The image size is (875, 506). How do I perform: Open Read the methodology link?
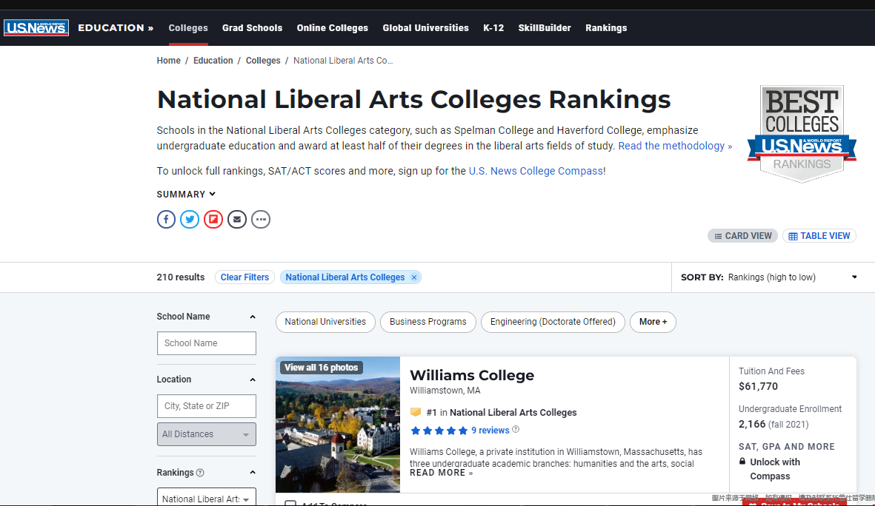[x=675, y=146]
